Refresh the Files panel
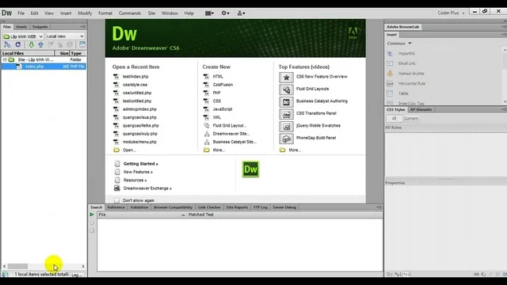The height and width of the screenshot is (285, 507). pyautogui.click(x=18, y=44)
